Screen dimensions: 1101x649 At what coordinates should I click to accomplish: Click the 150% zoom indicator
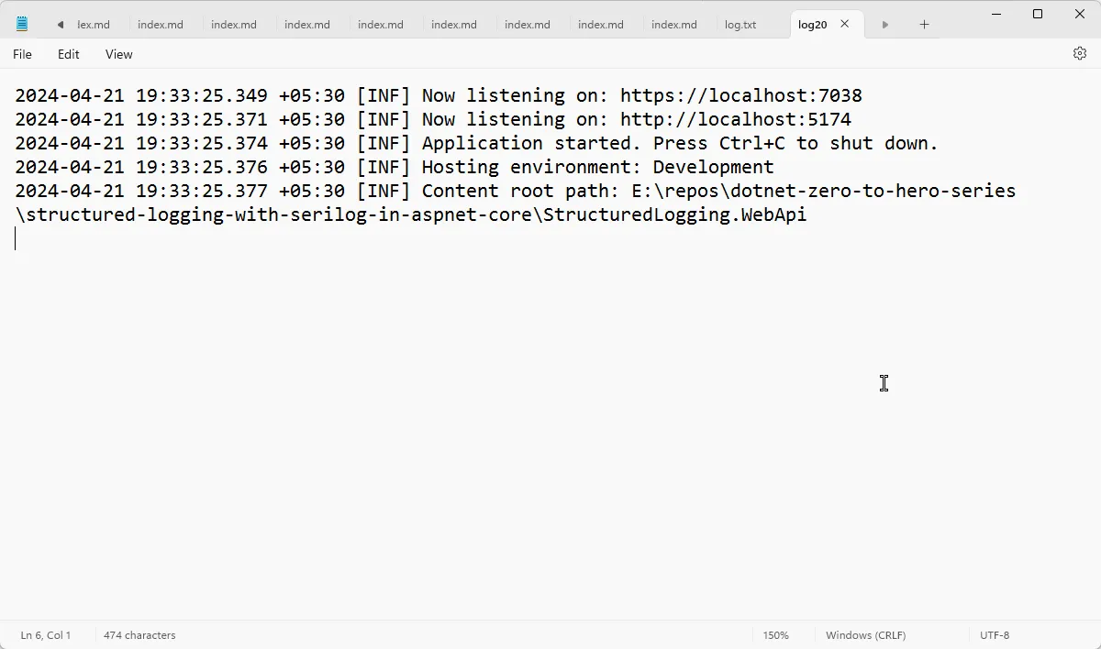pos(775,634)
